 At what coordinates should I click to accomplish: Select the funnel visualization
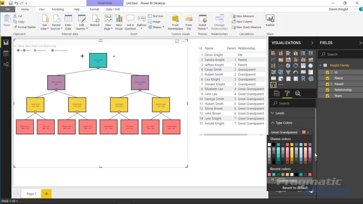(288, 72)
